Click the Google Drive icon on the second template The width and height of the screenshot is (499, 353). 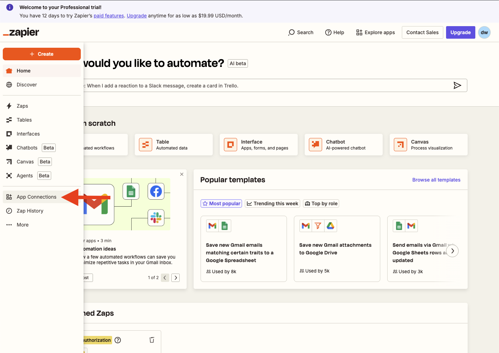click(x=330, y=226)
